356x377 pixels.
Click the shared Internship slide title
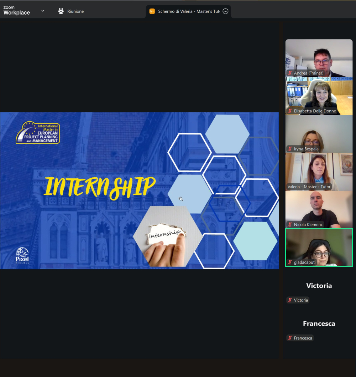click(x=100, y=187)
